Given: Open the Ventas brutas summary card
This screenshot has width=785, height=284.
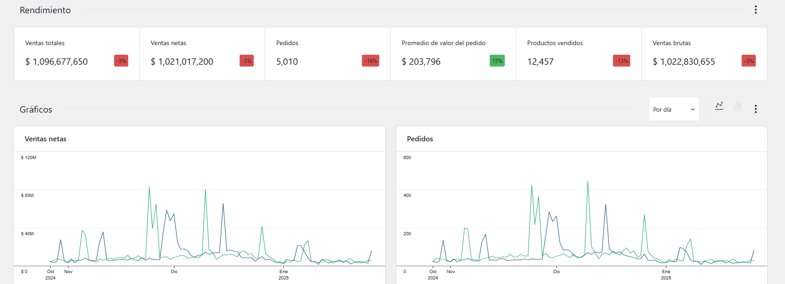Looking at the screenshot, I should click(x=704, y=54).
